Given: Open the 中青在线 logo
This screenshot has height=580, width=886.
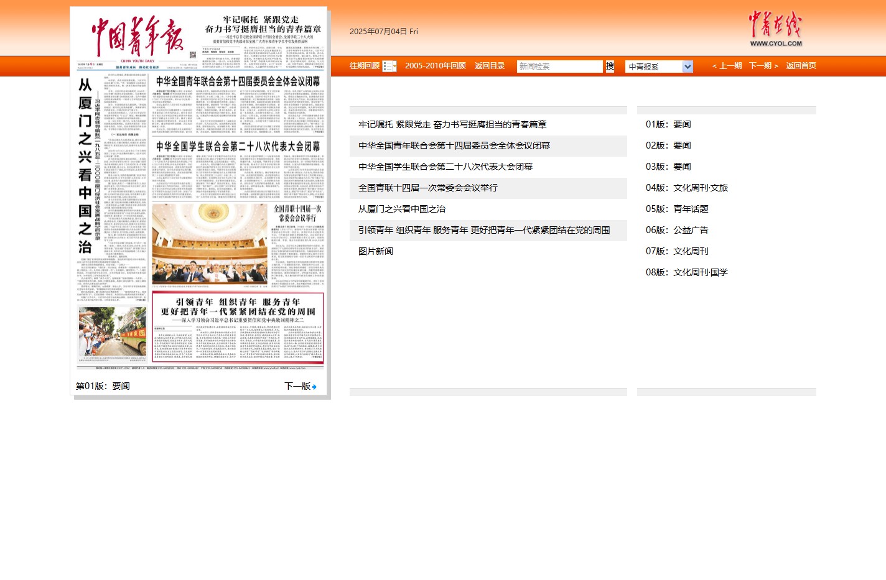Looking at the screenshot, I should click(x=775, y=29).
